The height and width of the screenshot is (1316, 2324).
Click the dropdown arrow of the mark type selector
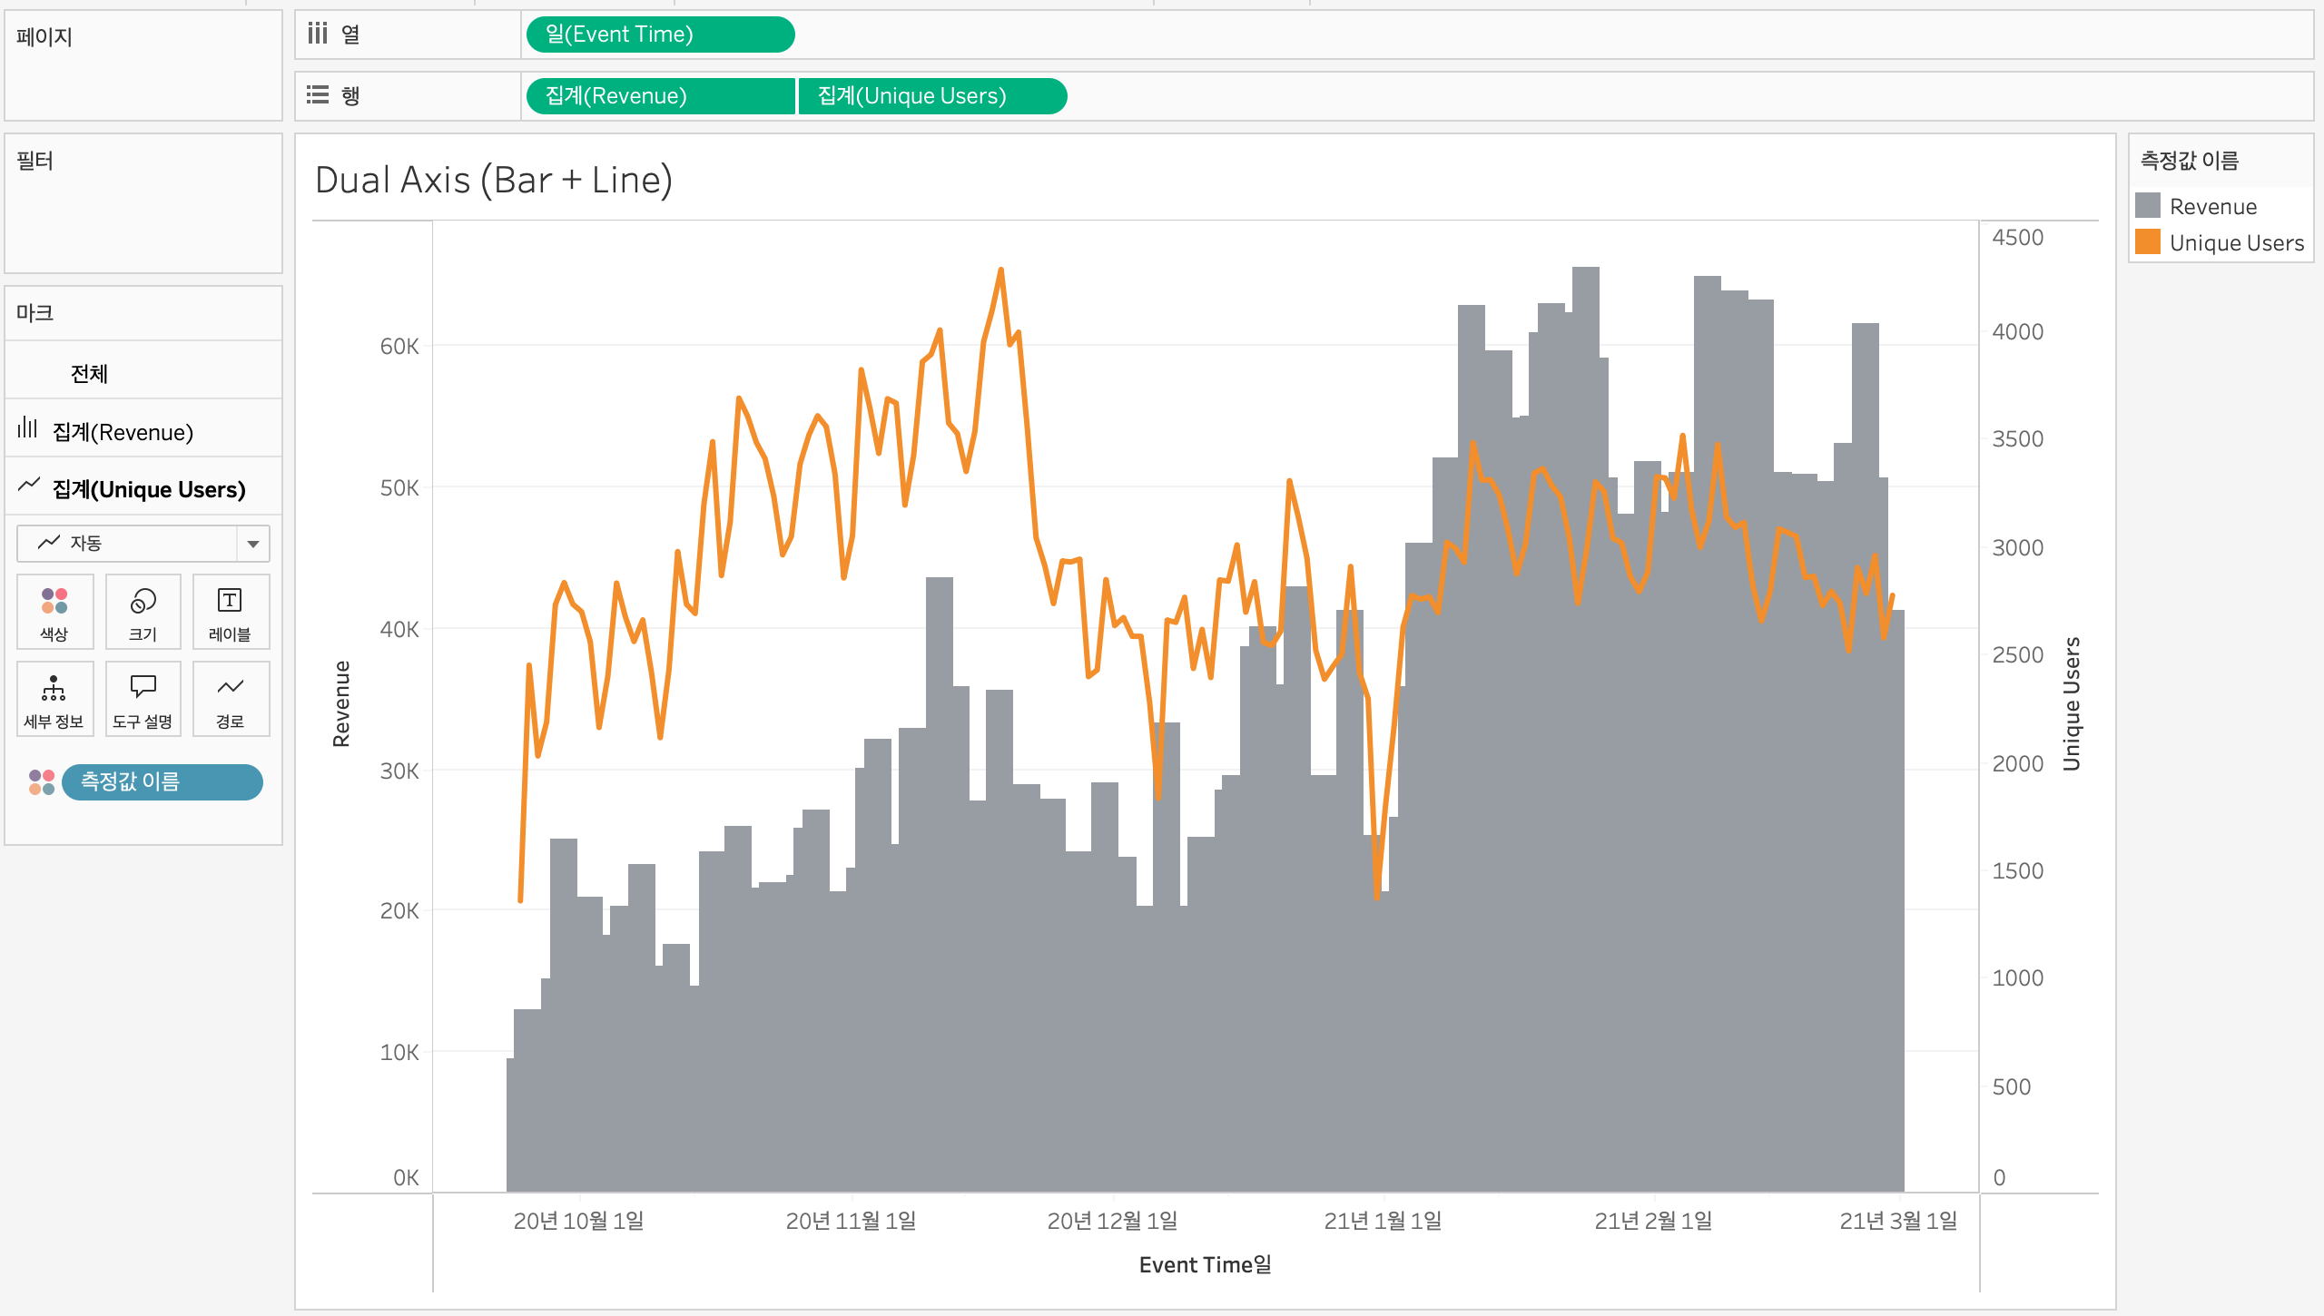(x=253, y=544)
